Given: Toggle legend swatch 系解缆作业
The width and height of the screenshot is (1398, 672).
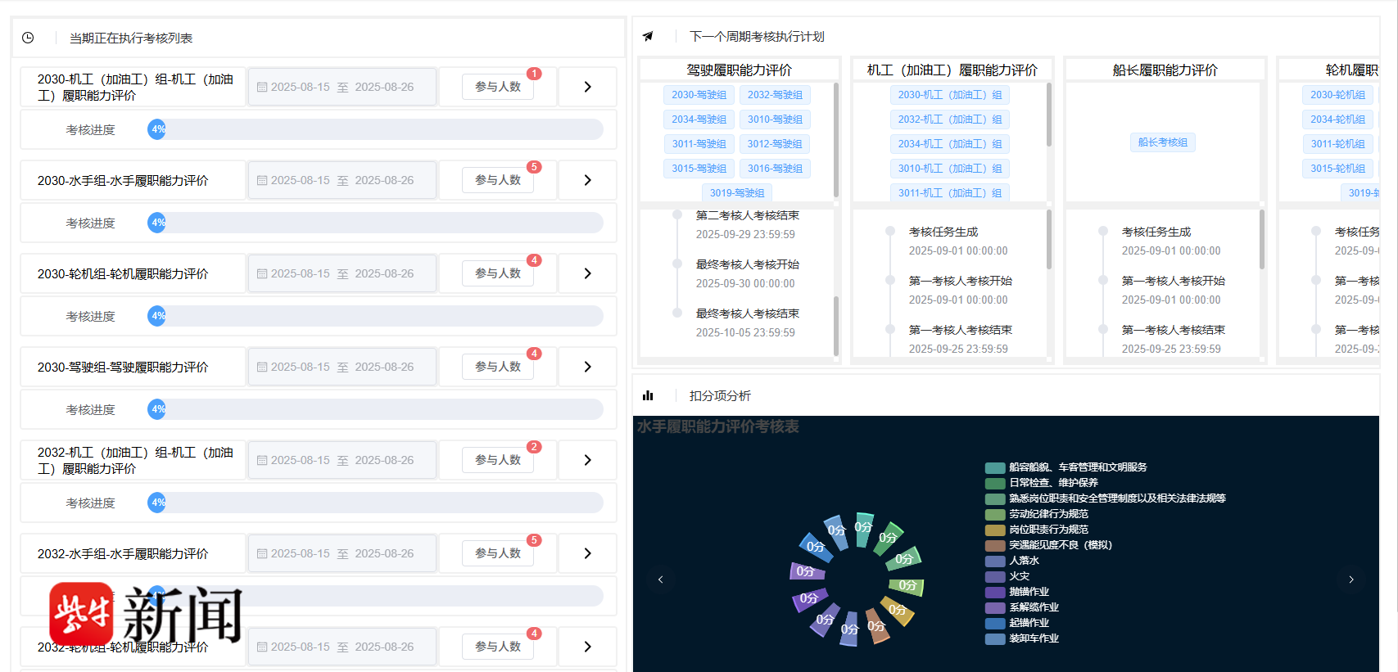Looking at the screenshot, I should (995, 608).
